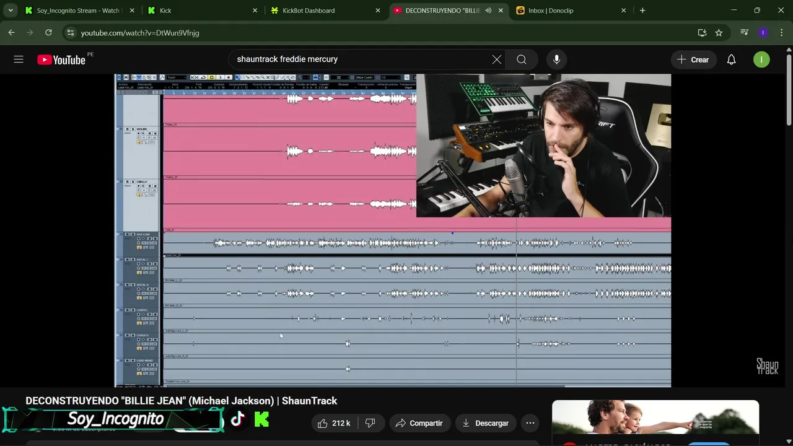Open YouTube notifications bell
The width and height of the screenshot is (793, 446).
click(731, 59)
